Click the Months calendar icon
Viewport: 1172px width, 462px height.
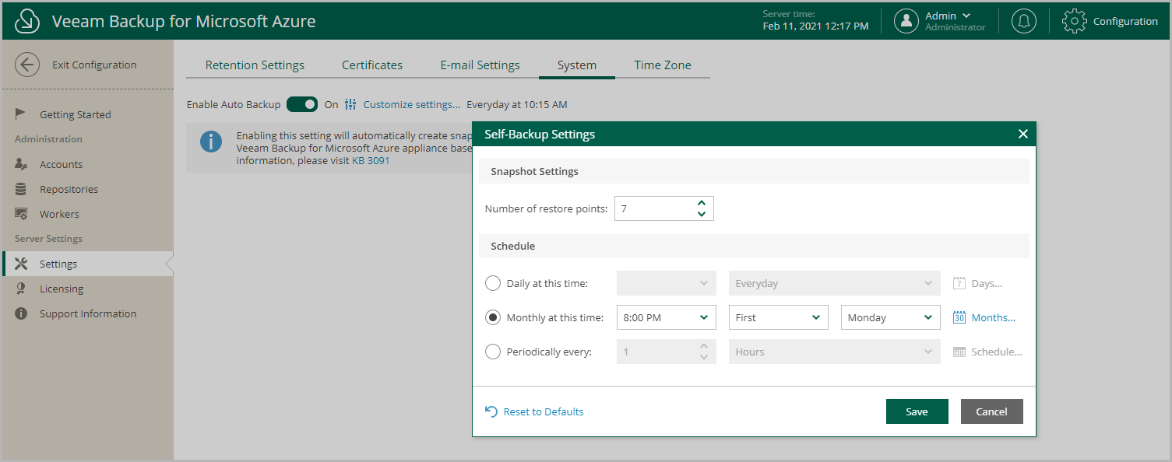pos(959,317)
